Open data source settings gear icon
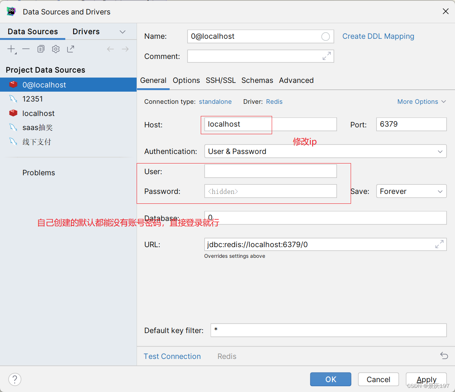 pos(56,49)
